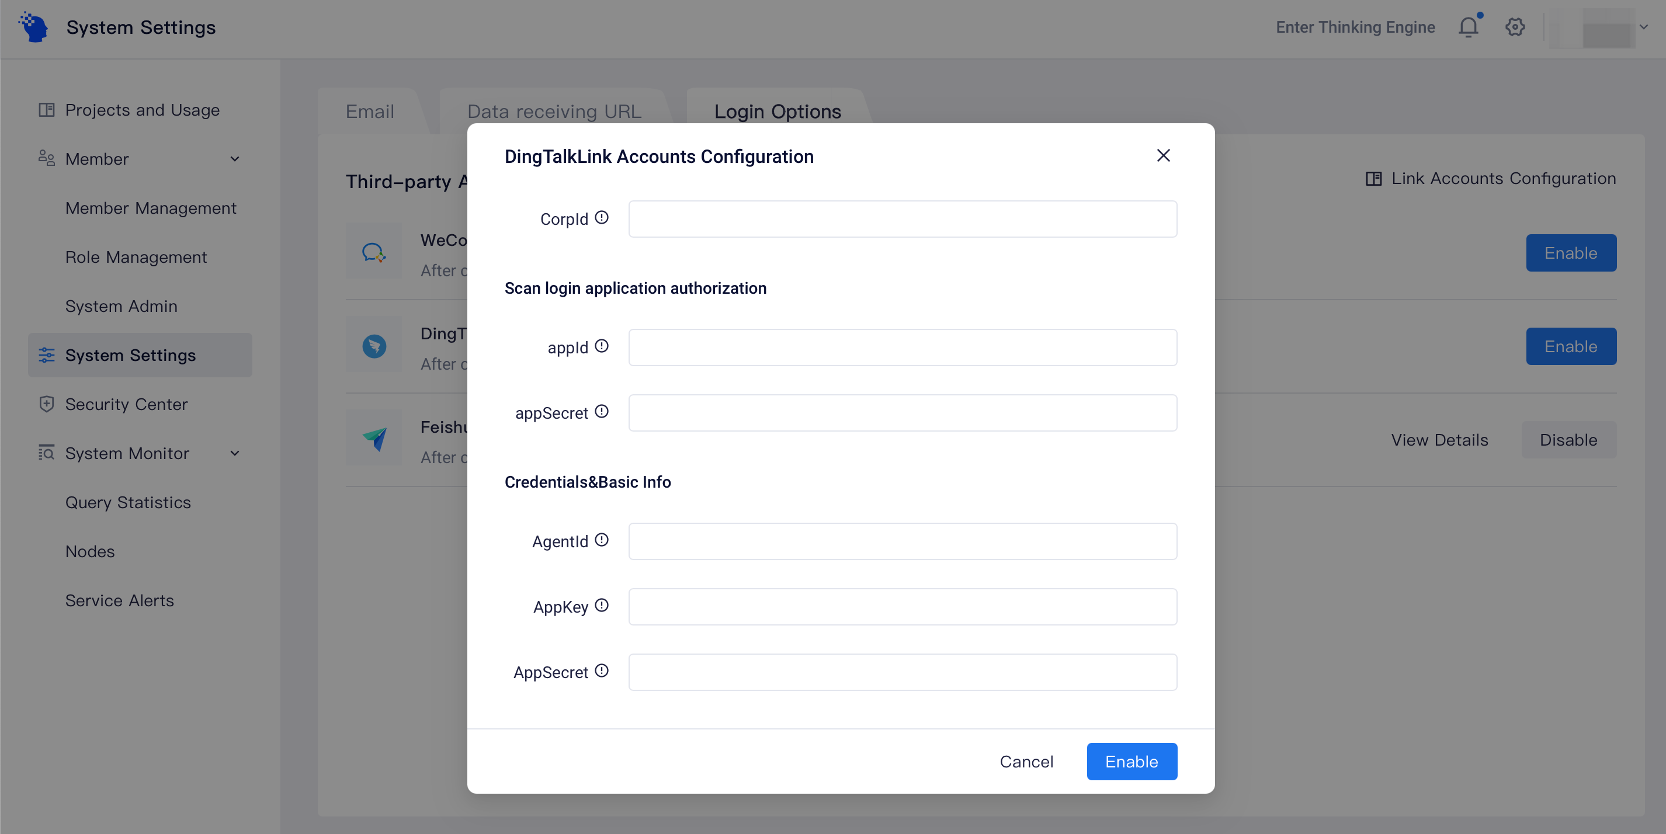Click the AppKey info icon
1666x834 pixels.
click(x=602, y=606)
